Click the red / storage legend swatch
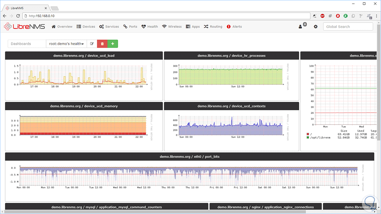 [308, 134]
